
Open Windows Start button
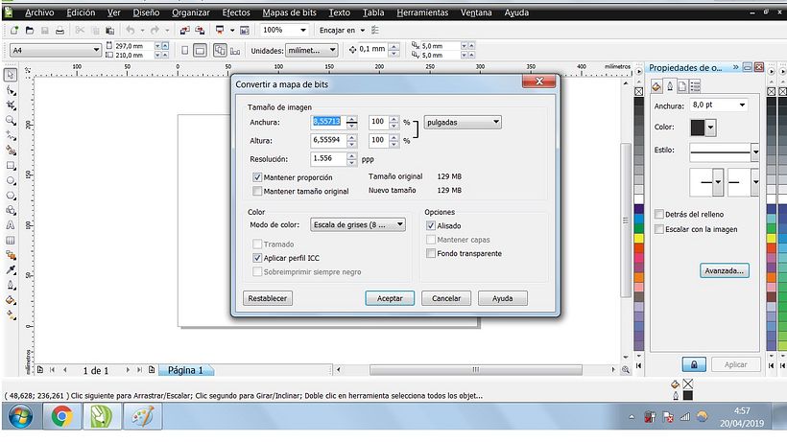pos(20,416)
